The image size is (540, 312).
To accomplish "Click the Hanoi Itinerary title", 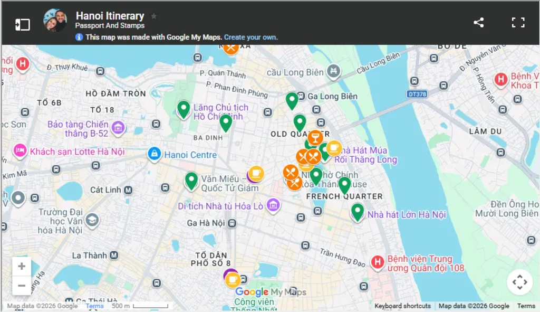I will 110,16.
